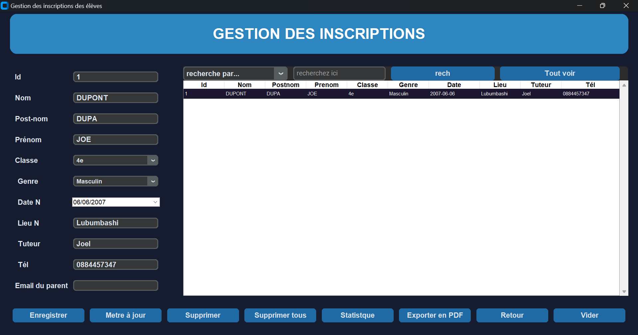Export the list with Exporter en PDF
The width and height of the screenshot is (638, 335).
click(435, 315)
